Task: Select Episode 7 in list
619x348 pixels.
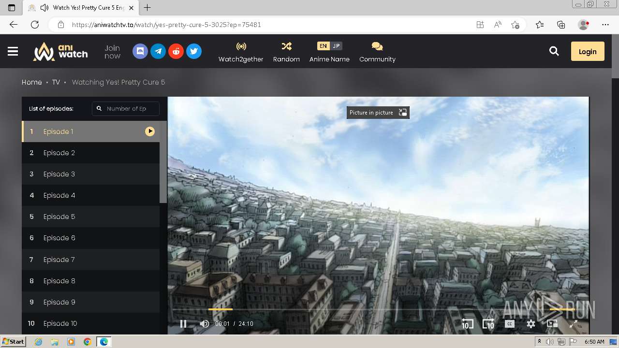Action: pos(90,260)
